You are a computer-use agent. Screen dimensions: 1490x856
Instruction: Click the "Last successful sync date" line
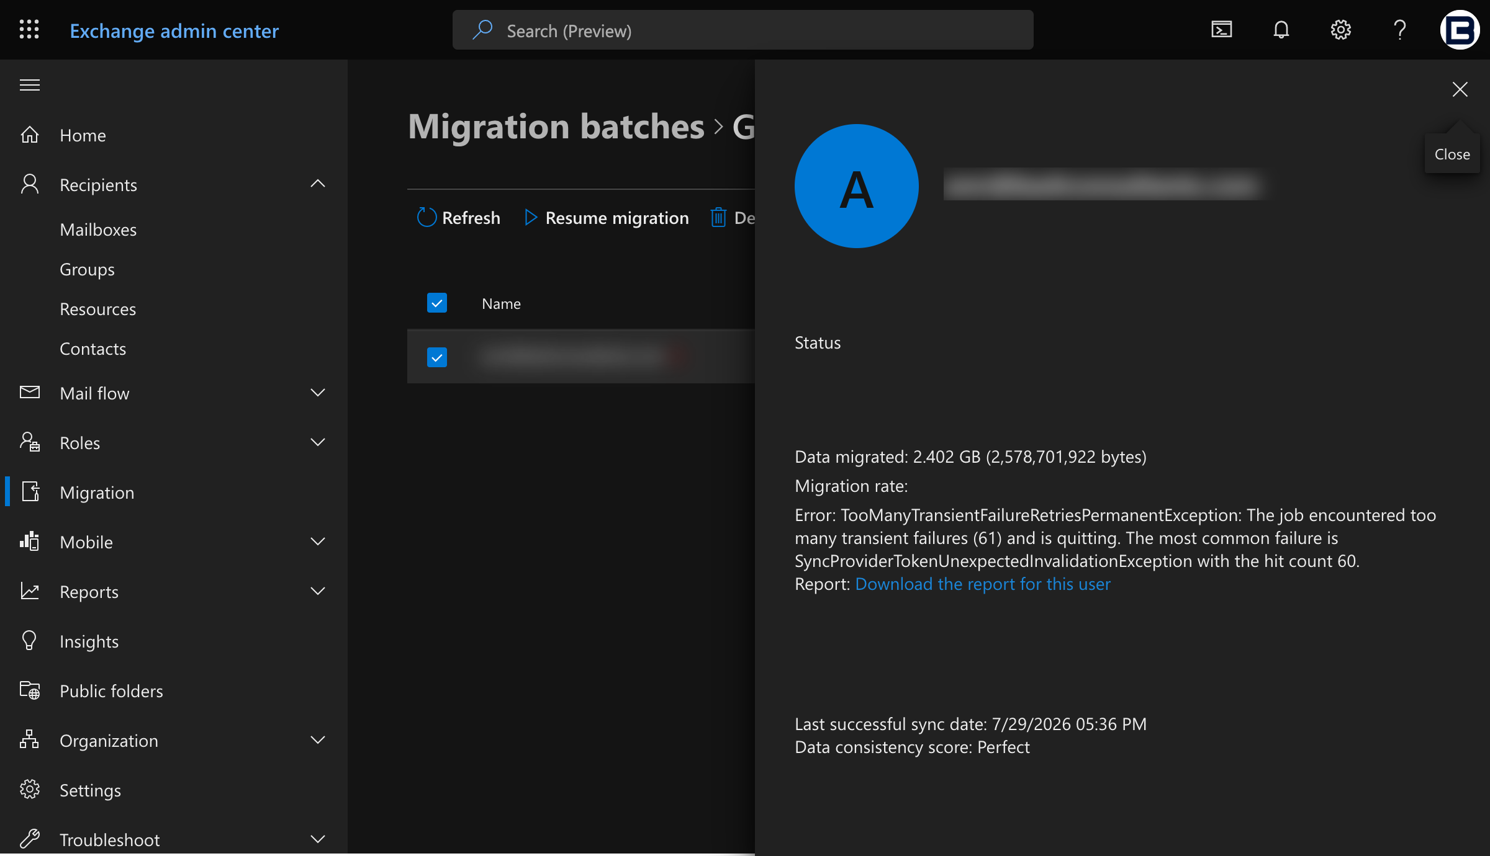click(x=970, y=724)
